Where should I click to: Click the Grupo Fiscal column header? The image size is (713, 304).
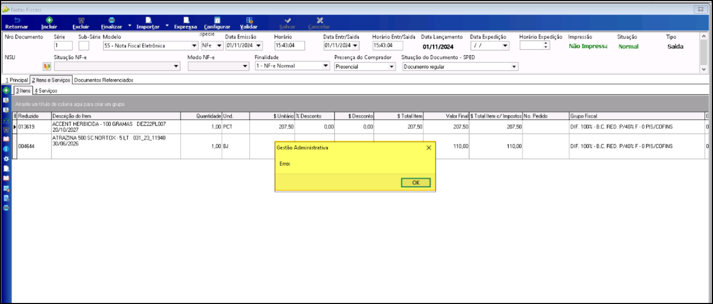(x=637, y=116)
